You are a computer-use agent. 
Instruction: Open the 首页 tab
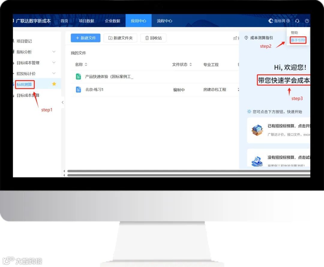click(64, 21)
